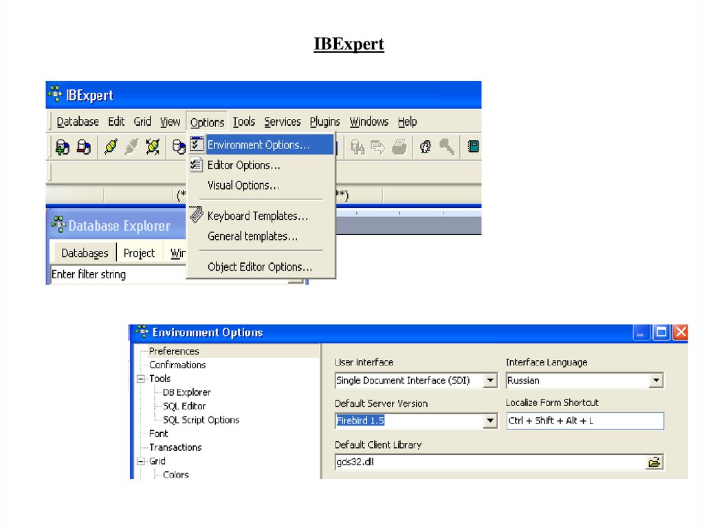Switch to the Project tab
704x527 pixels.
(x=139, y=254)
